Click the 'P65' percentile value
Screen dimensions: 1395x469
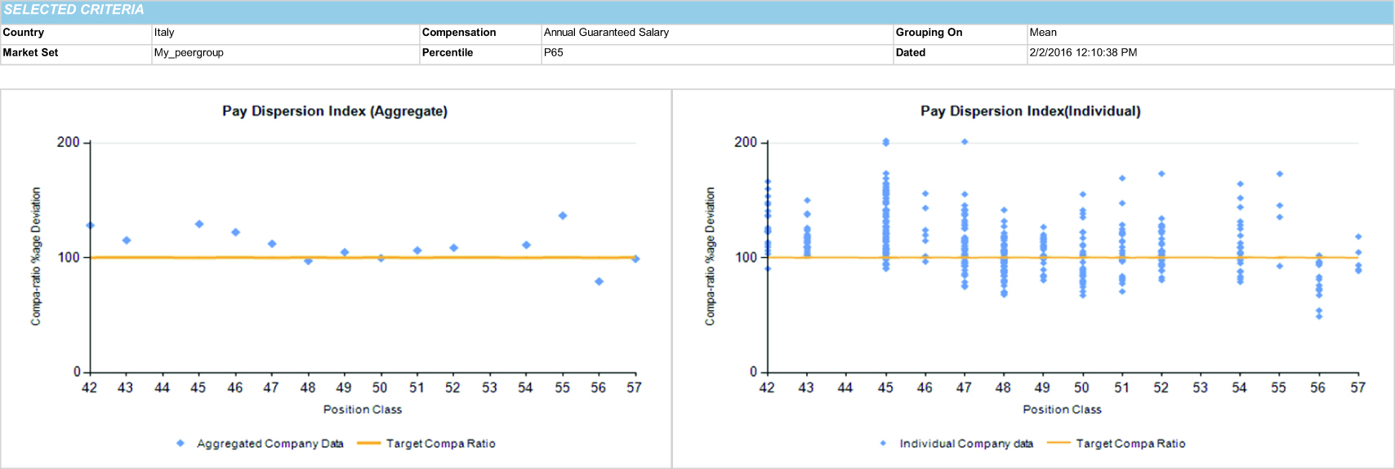(554, 52)
